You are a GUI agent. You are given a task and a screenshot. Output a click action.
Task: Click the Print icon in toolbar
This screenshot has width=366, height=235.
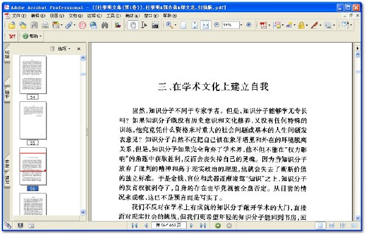click(45, 25)
